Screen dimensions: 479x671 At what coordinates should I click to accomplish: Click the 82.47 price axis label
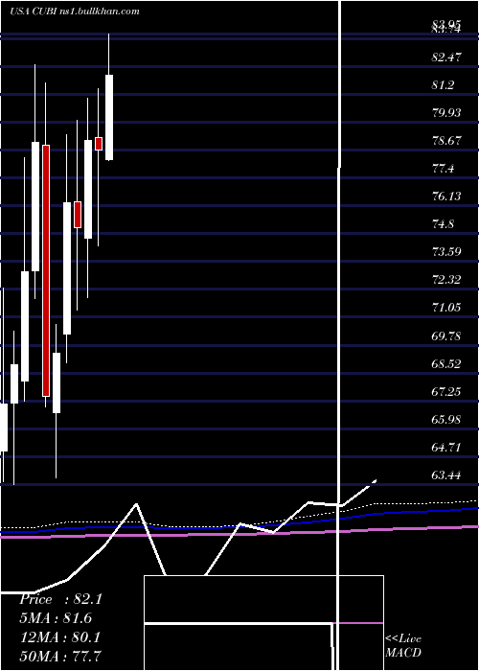pyautogui.click(x=446, y=58)
